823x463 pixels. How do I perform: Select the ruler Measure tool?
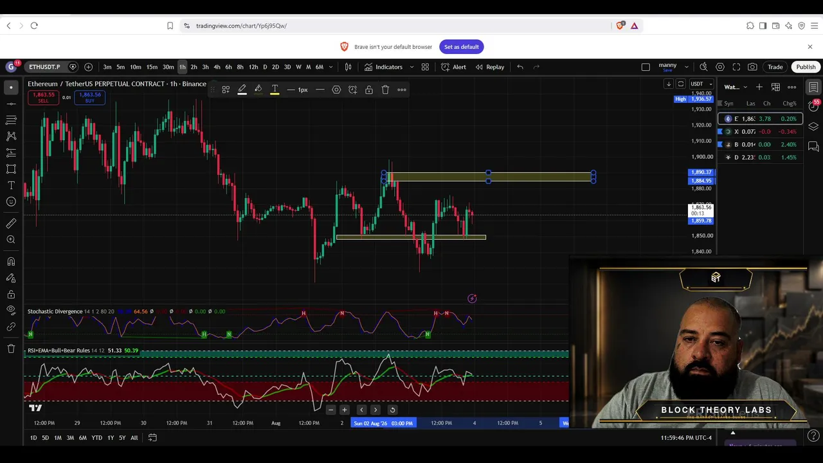point(11,223)
